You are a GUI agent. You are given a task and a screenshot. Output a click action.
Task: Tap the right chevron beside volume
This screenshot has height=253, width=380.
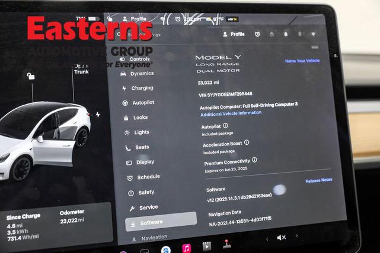point(296,235)
